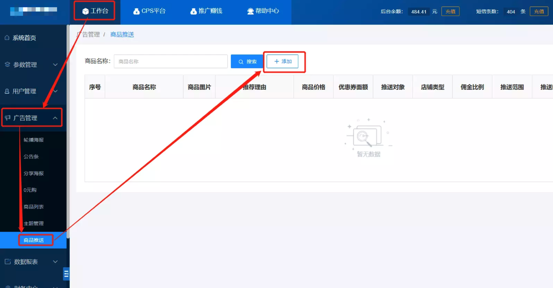Expand the 参数管理 chevron
Image resolution: width=553 pixels, height=288 pixels.
click(55, 65)
